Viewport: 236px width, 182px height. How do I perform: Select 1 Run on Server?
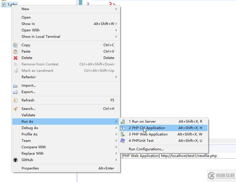(x=164, y=122)
